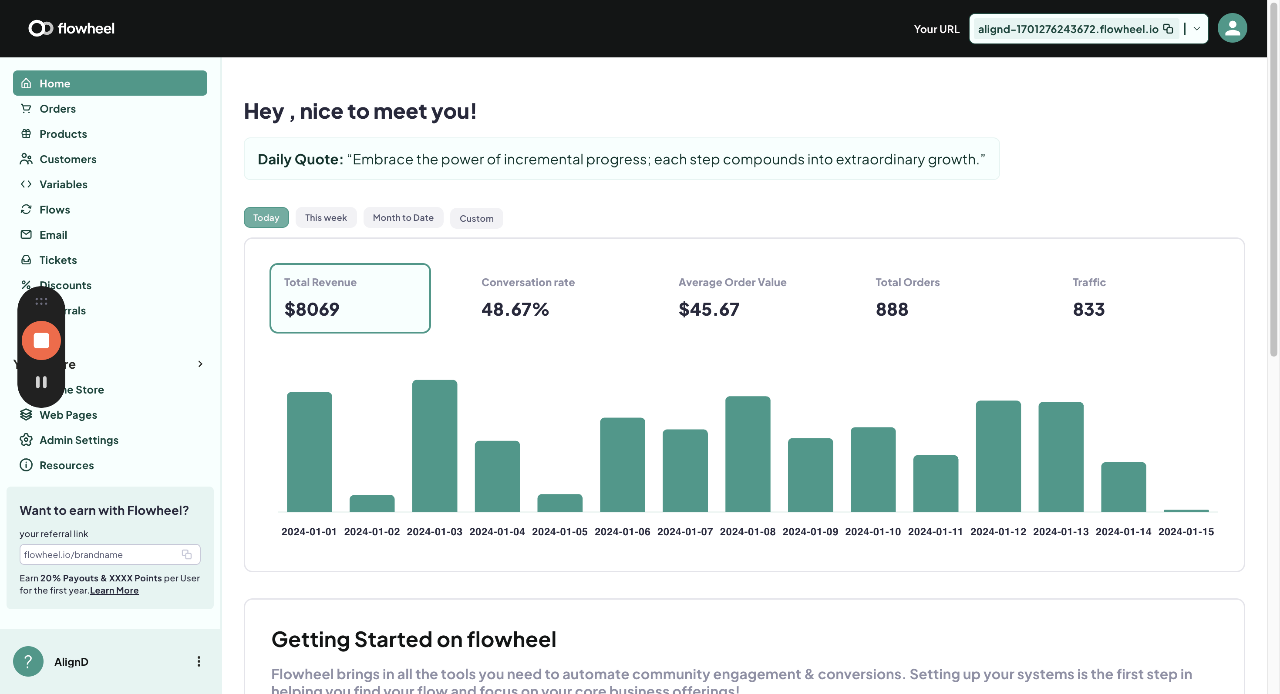The width and height of the screenshot is (1280, 694).
Task: Click the Variables code brackets icon
Action: (26, 184)
